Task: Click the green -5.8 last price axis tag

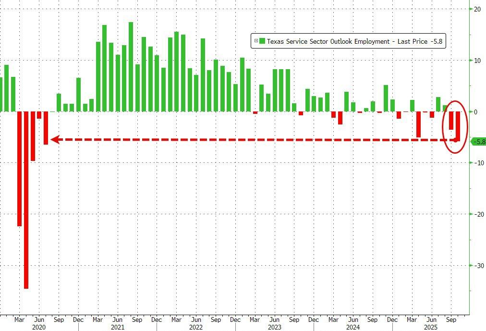Action: pyautogui.click(x=479, y=142)
